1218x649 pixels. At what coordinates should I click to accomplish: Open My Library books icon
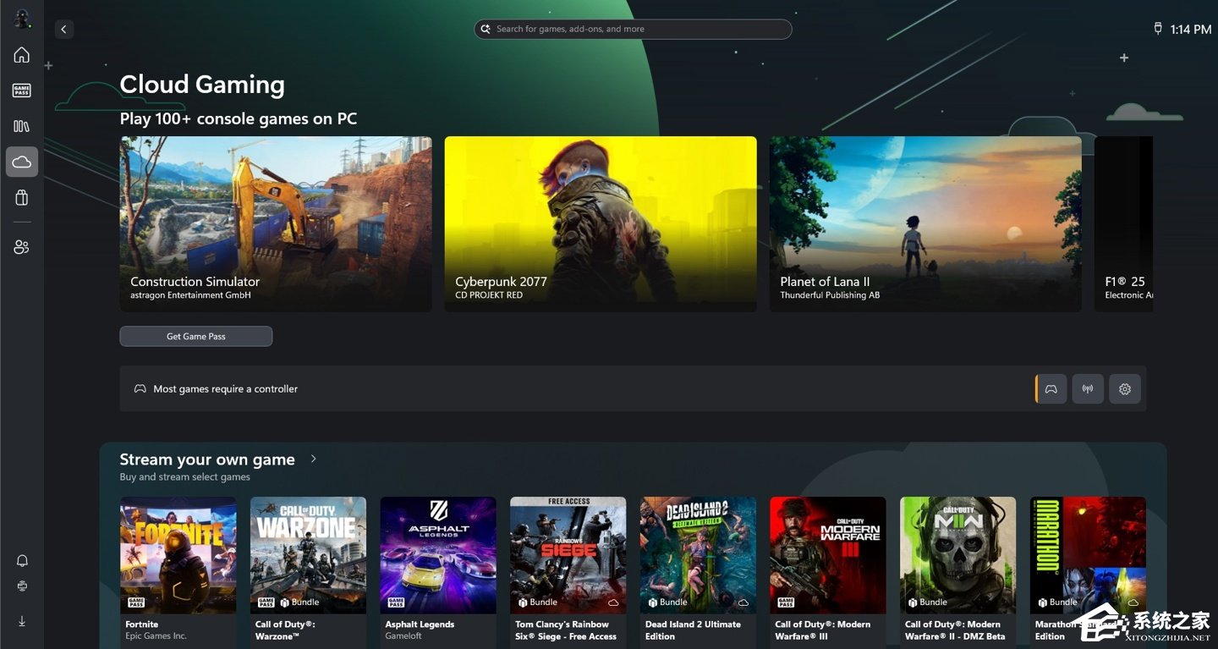coord(22,126)
